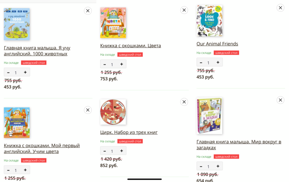The height and width of the screenshot is (182, 289).
Task: Remove 'Мир вокруг в загадках' from cart
Action: point(280,100)
